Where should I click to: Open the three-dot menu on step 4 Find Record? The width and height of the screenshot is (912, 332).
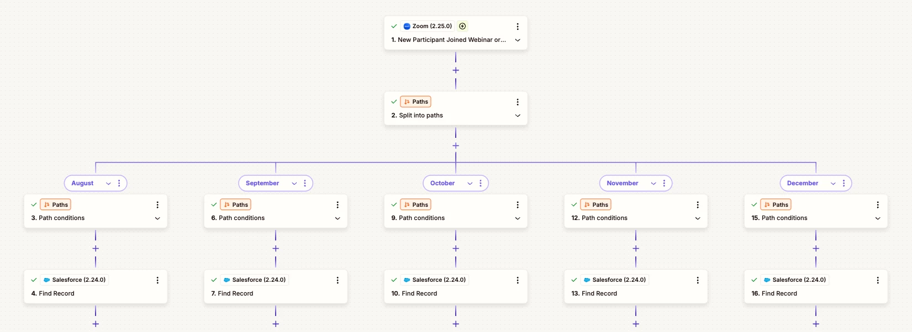[x=157, y=280]
